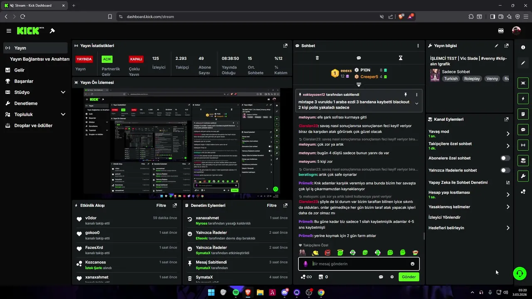Click the Kick beta logo
Screen dimensions: 532x299
[x=30, y=31]
